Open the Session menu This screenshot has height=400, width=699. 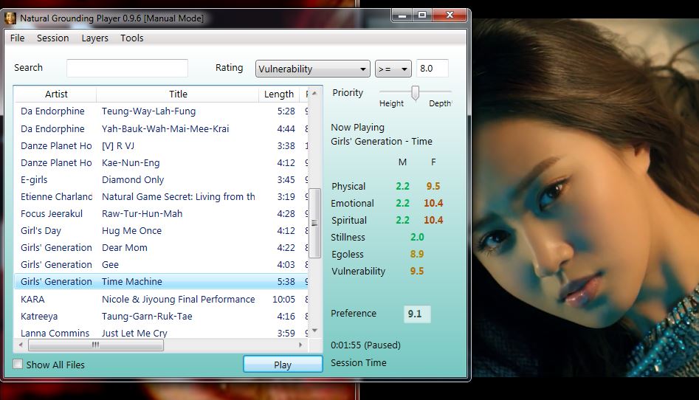click(52, 38)
